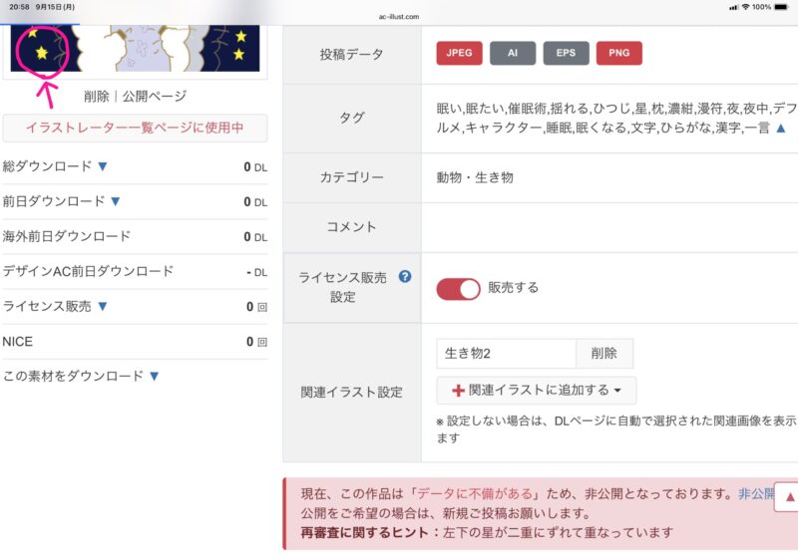Expand the ライセンス販売 stats arrow
Viewport: 798px width, 559px height.
102,306
